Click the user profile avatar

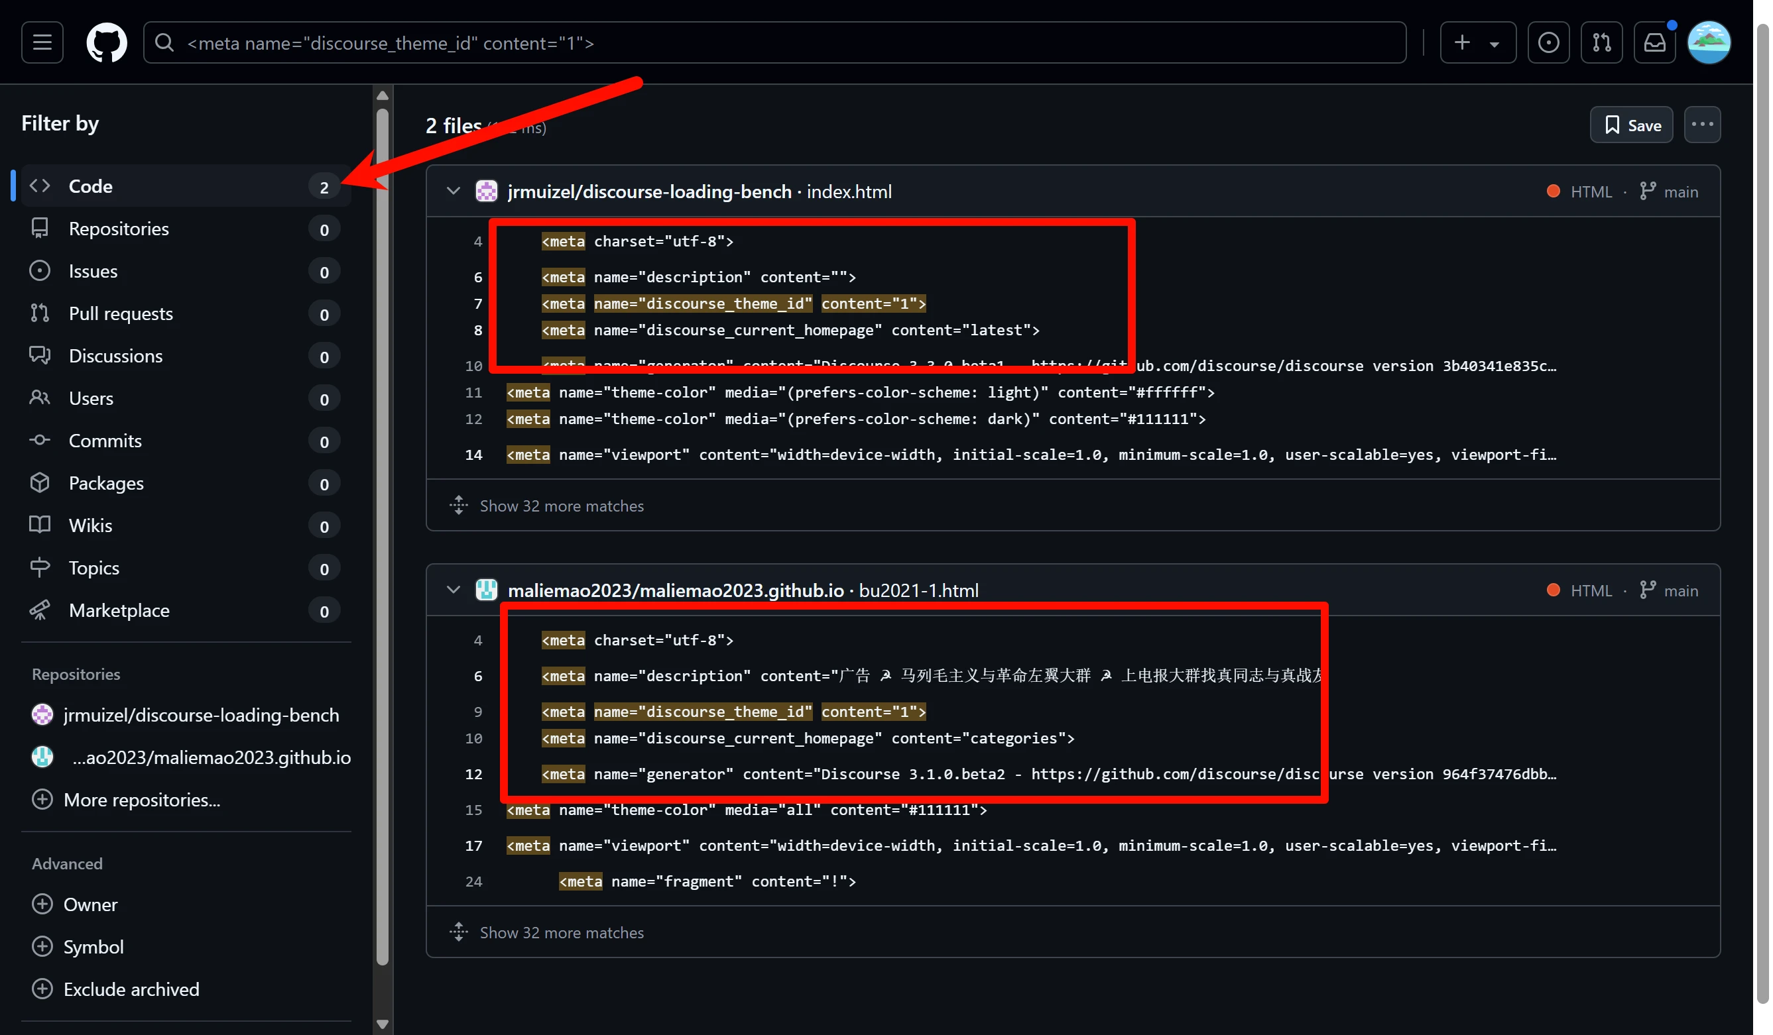click(1708, 43)
